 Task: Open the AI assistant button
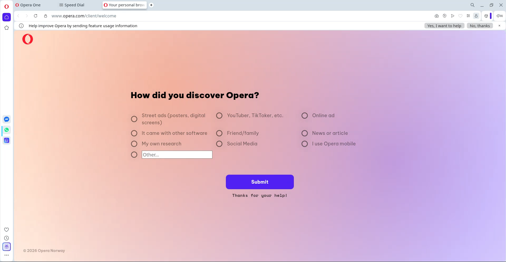click(x=499, y=16)
